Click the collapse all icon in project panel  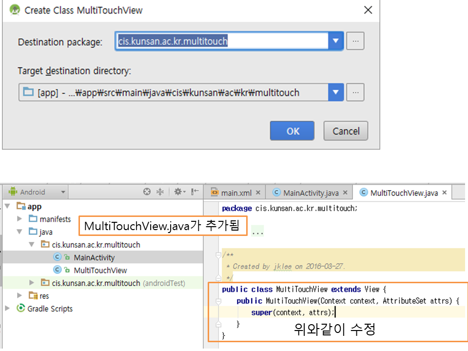(160, 192)
